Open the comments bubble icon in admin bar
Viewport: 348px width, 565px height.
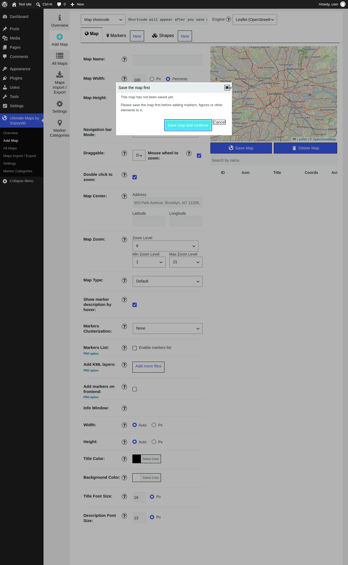pyautogui.click(x=59, y=4)
